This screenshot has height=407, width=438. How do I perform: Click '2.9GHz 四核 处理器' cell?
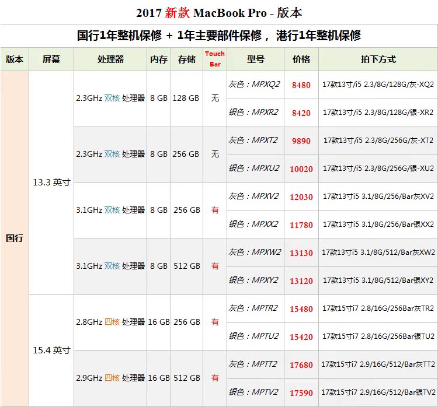click(x=110, y=378)
